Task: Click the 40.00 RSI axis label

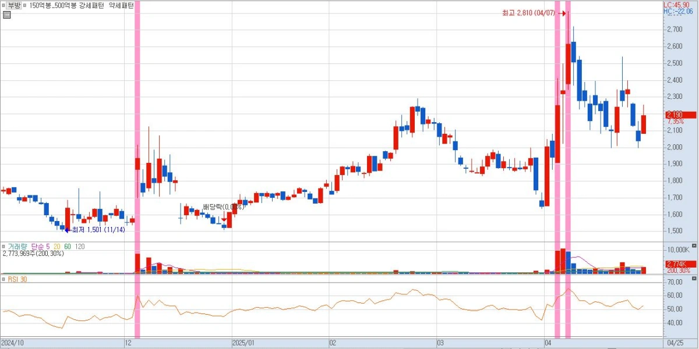Action: 674,323
